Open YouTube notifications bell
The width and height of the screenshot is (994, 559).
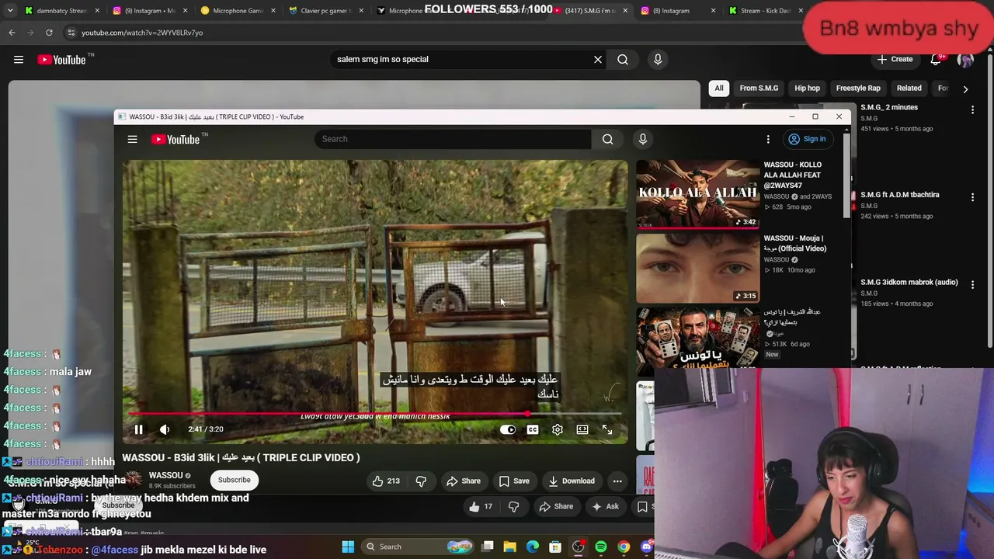[937, 59]
